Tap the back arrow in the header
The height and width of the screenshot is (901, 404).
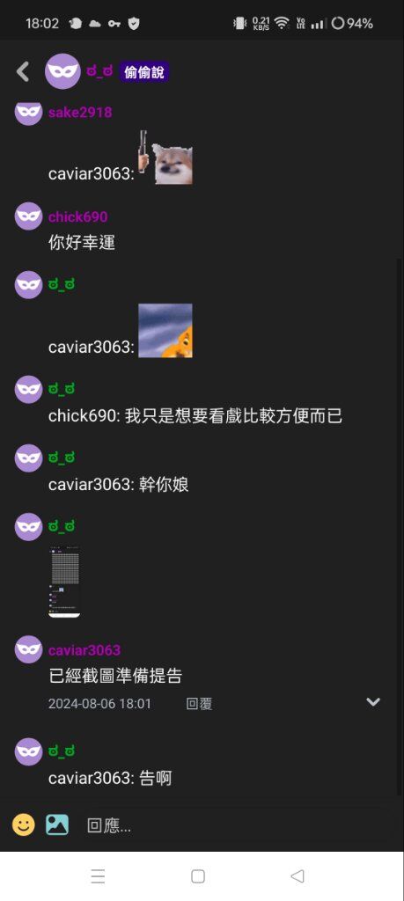(22, 71)
